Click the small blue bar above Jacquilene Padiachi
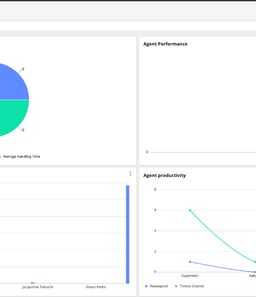The height and width of the screenshot is (297, 256). click(x=32, y=283)
